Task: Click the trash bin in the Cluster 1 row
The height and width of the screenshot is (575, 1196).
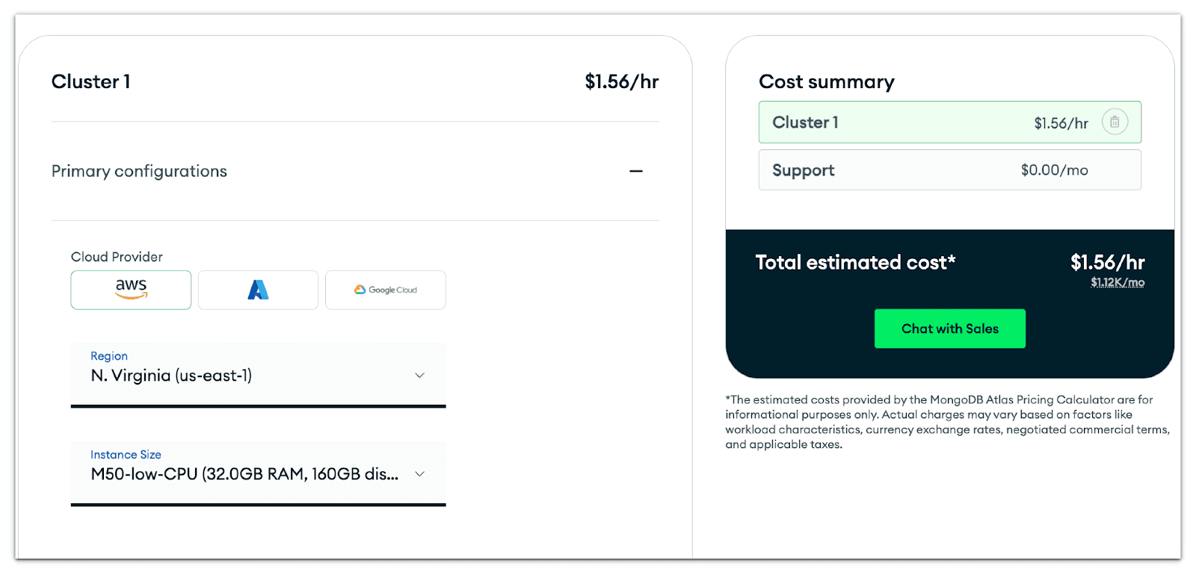Action: 1115,122
